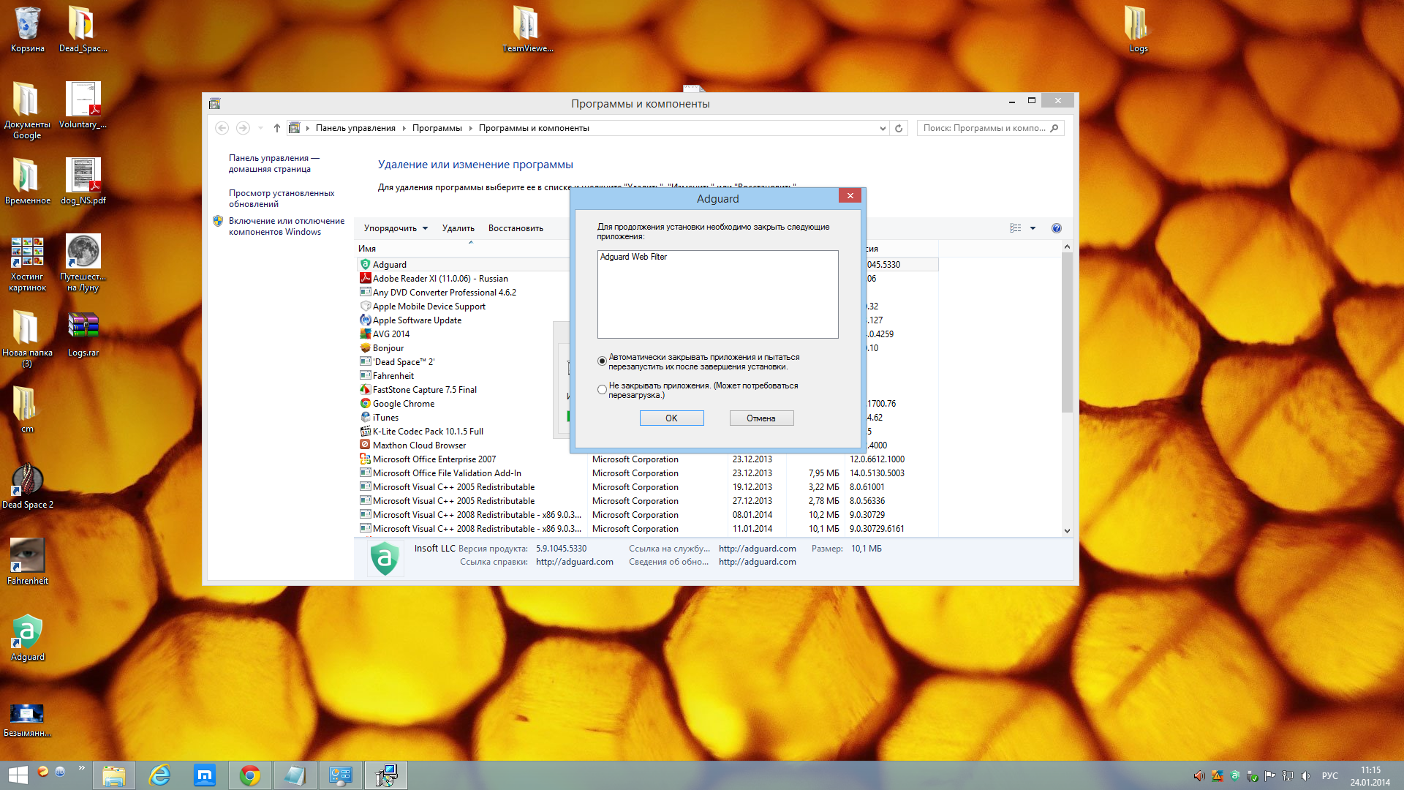
Task: Click the programs list vertical scrollbar
Action: (1067, 333)
